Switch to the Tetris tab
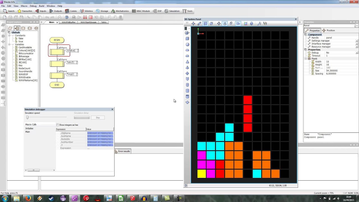The image size is (359, 202). click(104, 22)
